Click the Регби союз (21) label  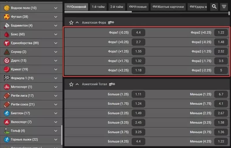pyautogui.click(x=23, y=104)
